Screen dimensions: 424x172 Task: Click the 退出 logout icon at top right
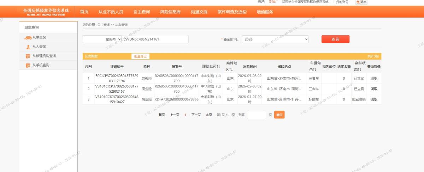(358, 2)
